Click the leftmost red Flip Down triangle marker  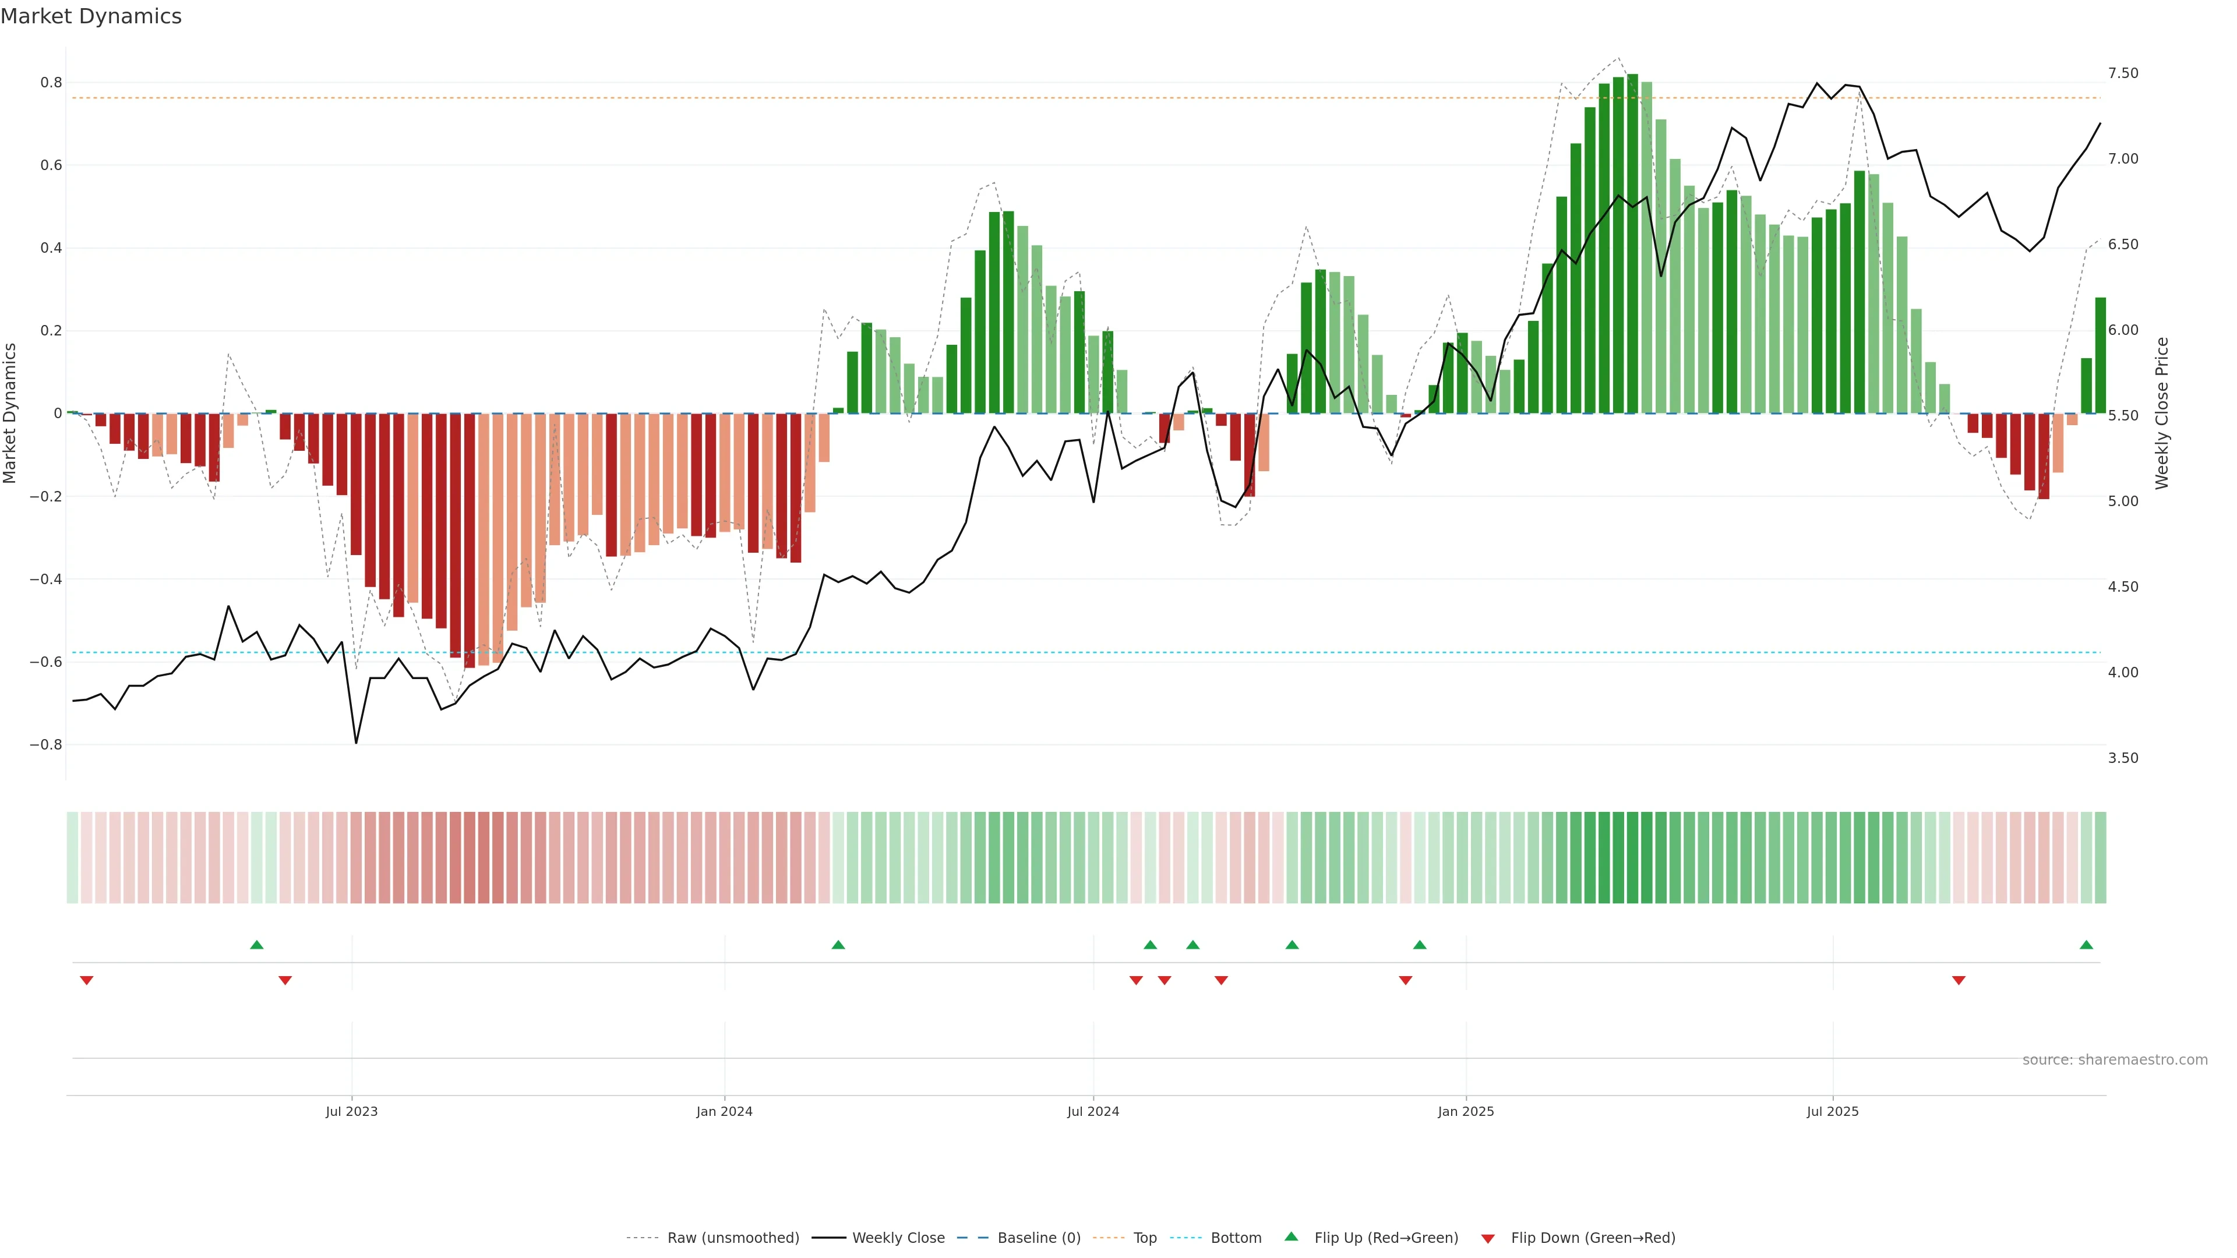(x=86, y=980)
